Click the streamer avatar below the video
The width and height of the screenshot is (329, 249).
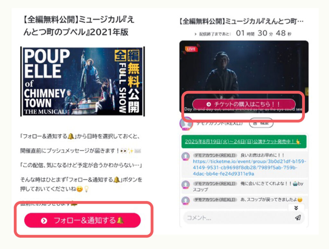coord(186,123)
